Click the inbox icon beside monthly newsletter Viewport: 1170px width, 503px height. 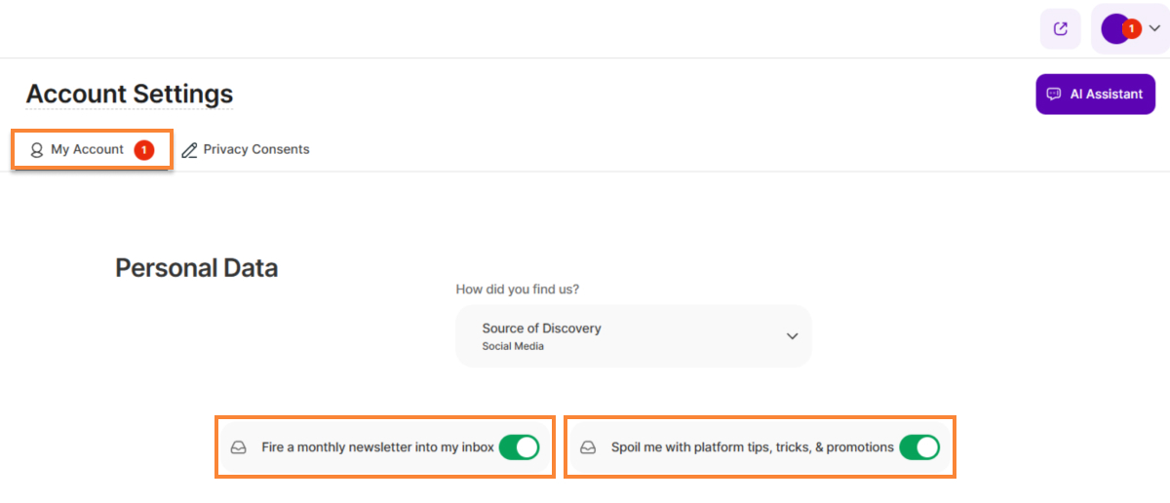[x=238, y=448]
